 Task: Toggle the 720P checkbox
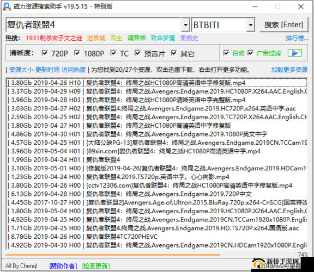(x=45, y=53)
